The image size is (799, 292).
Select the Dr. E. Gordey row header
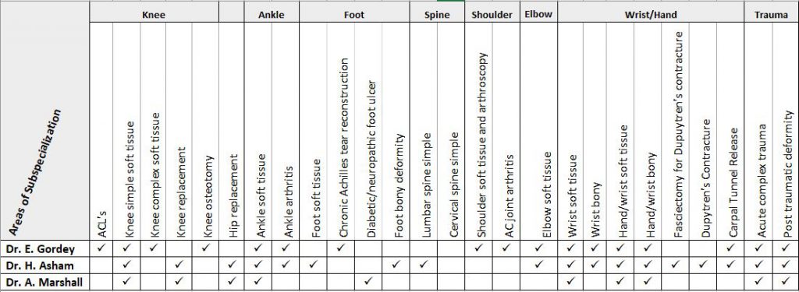(x=44, y=248)
